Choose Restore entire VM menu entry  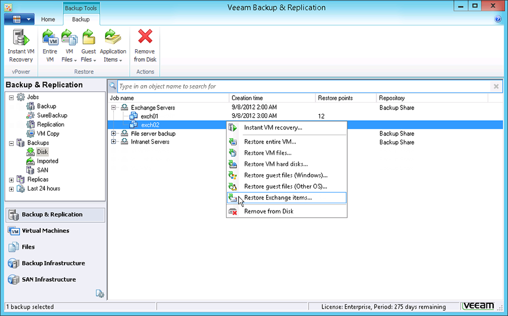pyautogui.click(x=287, y=142)
